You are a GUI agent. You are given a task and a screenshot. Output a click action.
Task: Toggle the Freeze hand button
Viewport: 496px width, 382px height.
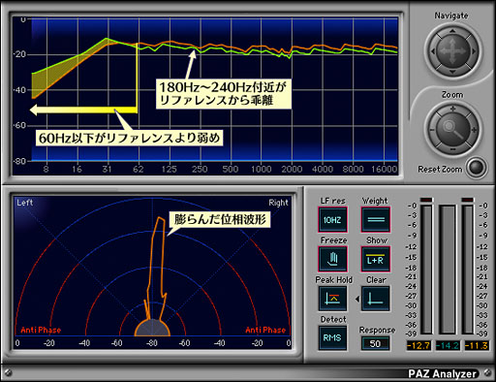tap(332, 259)
